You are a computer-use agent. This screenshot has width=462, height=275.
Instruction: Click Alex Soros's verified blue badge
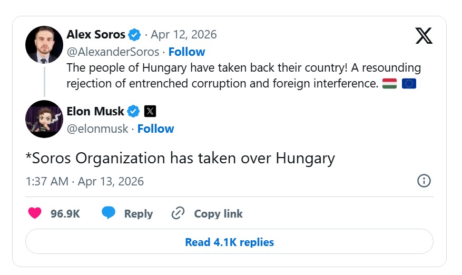pos(134,35)
